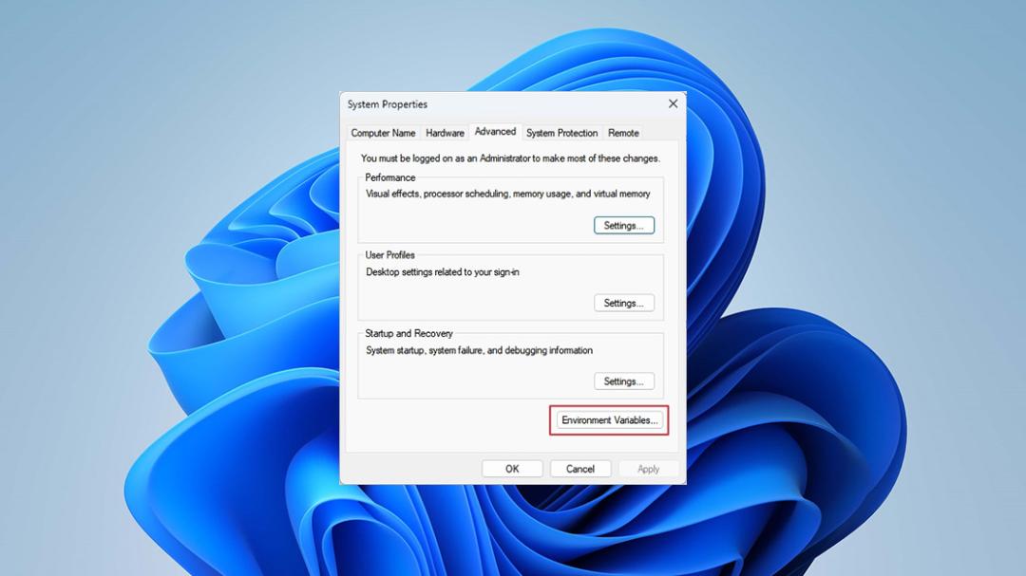Click the Administrator logon notice text
Image resolution: width=1026 pixels, height=576 pixels.
coord(510,158)
